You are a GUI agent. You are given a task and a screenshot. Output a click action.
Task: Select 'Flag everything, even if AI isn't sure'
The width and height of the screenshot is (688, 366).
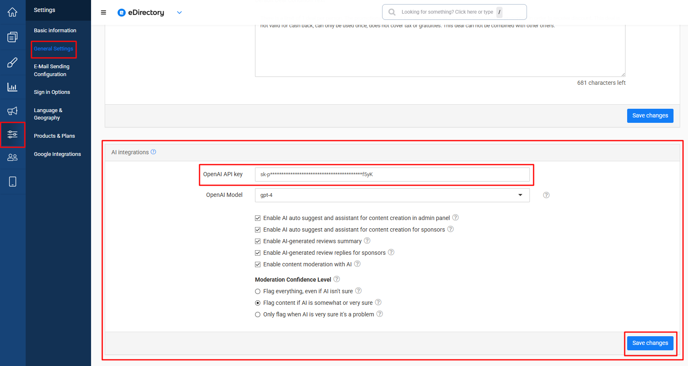point(258,291)
